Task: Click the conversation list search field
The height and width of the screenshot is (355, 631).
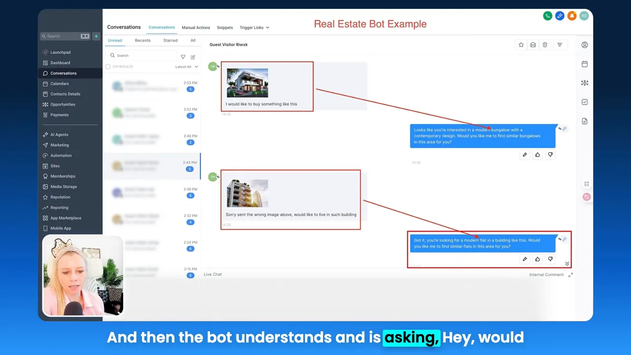Action: point(143,55)
